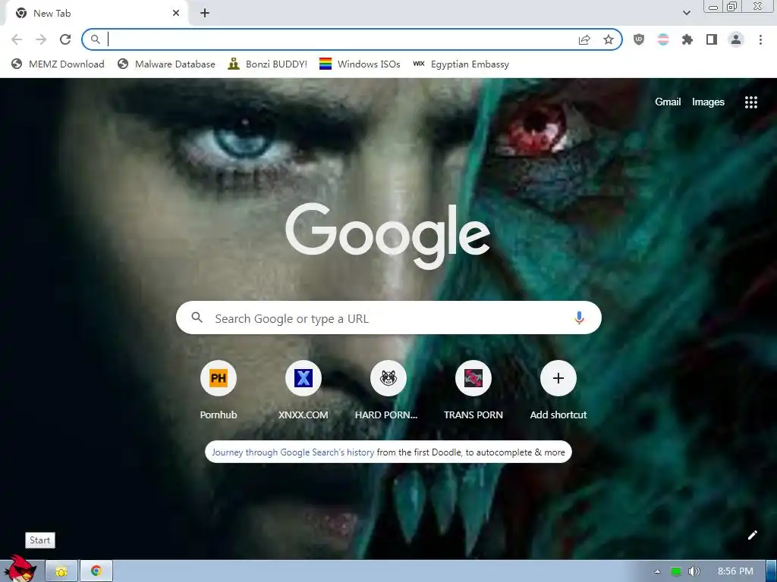Click the Google logo
The image size is (777, 582).
(388, 235)
